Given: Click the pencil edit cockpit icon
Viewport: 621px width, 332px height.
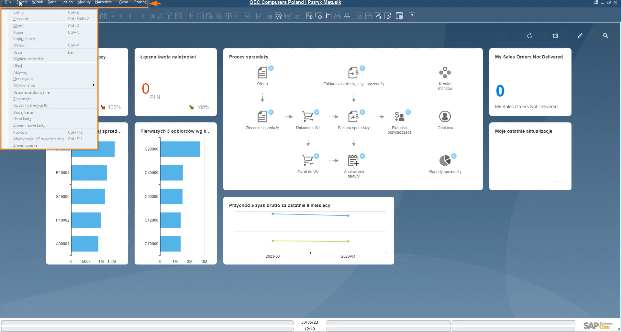Looking at the screenshot, I should [x=580, y=36].
